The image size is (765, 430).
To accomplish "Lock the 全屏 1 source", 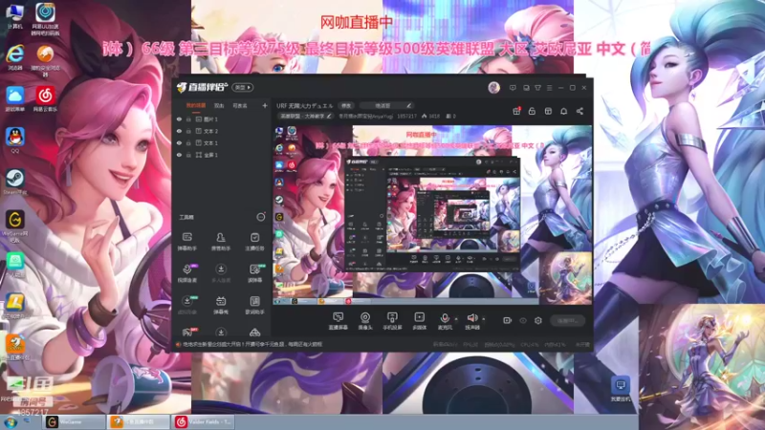I will pos(188,155).
